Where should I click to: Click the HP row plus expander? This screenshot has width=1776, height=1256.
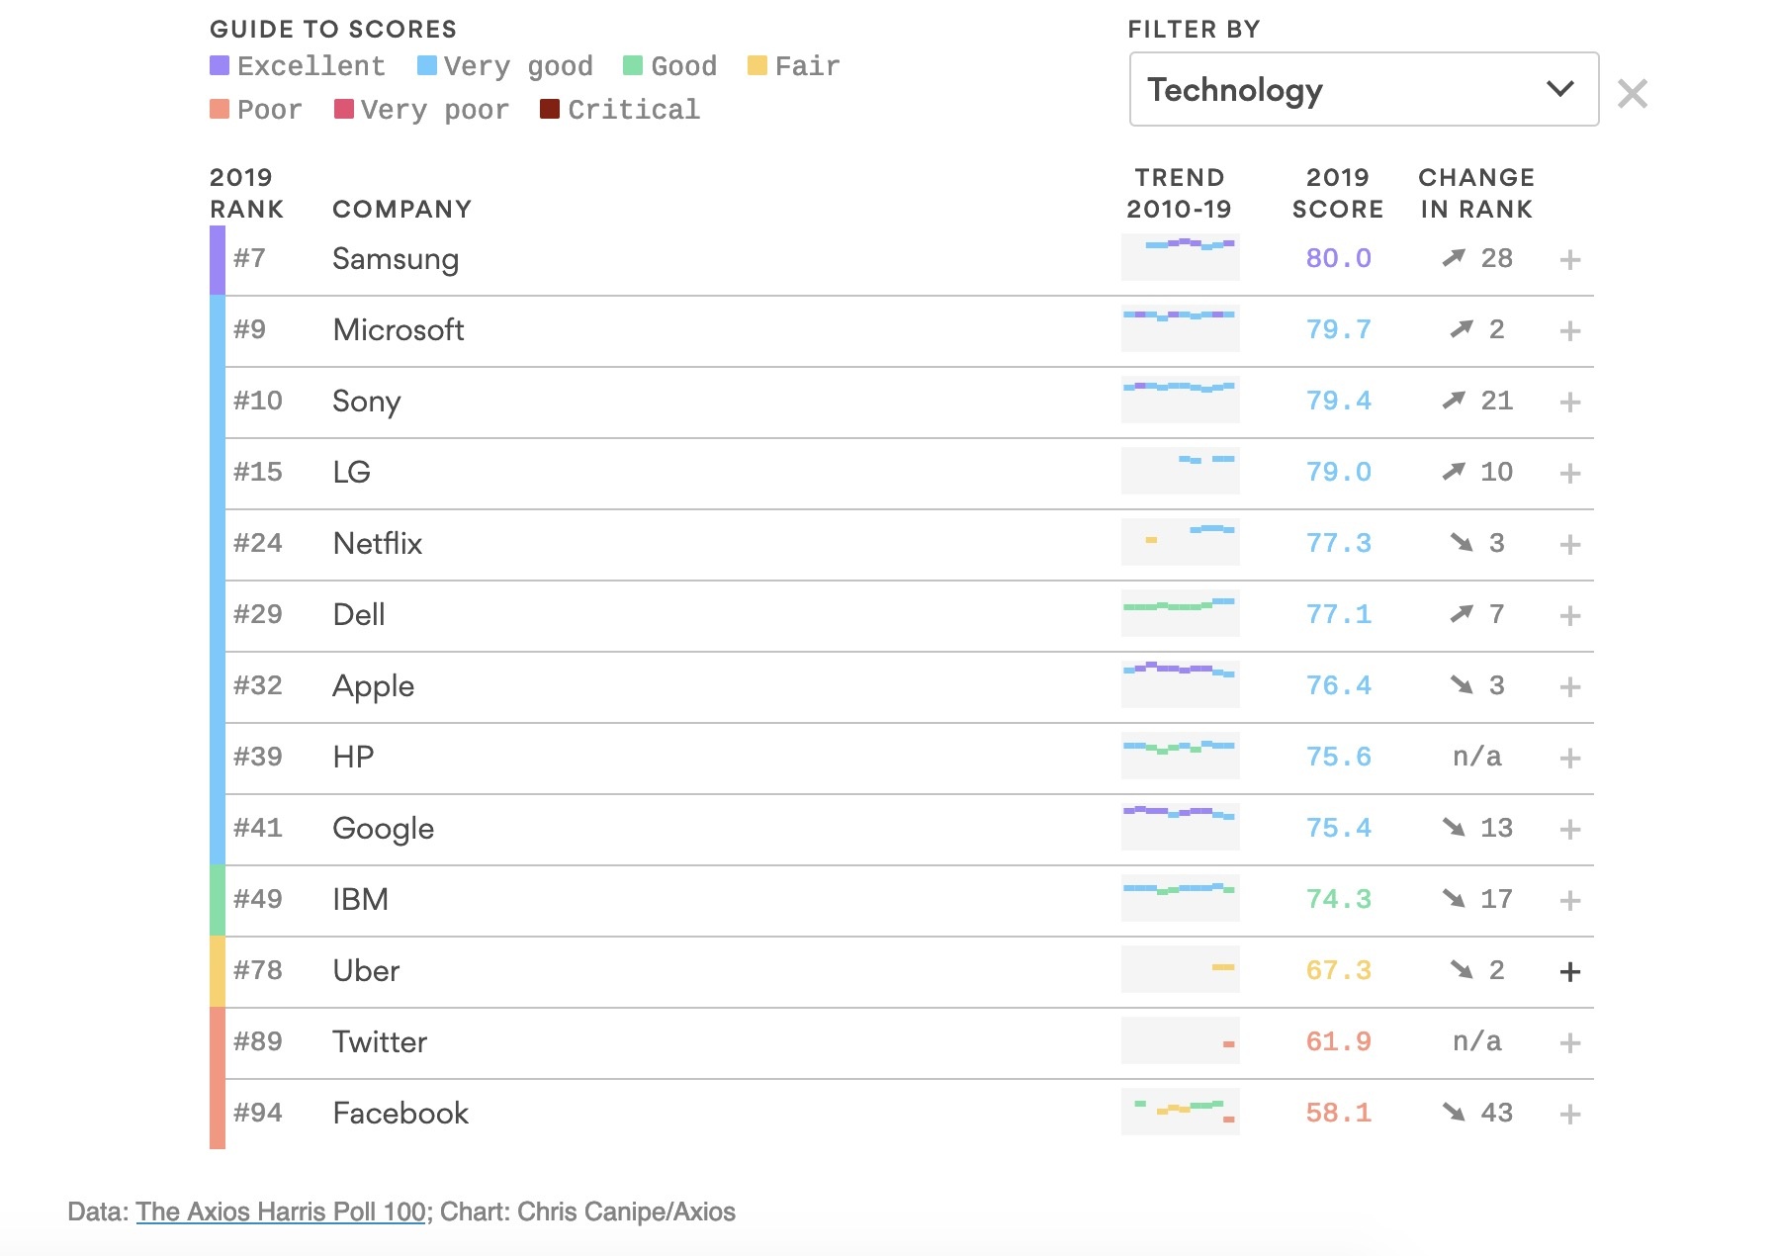1569,759
